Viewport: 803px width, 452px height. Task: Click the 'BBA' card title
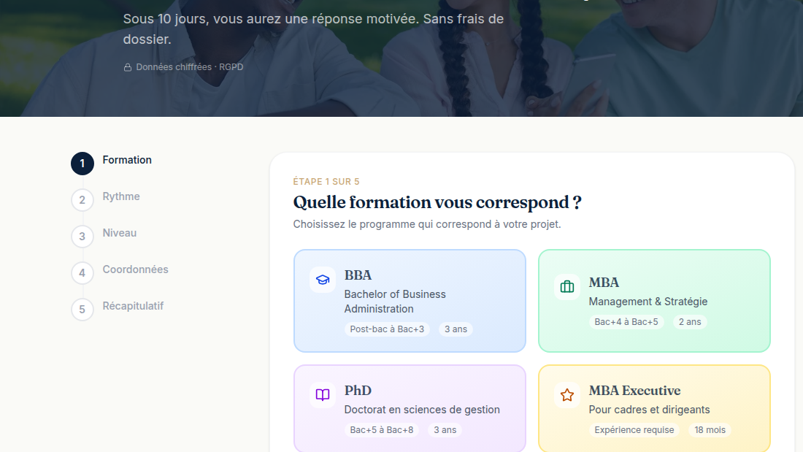click(358, 275)
